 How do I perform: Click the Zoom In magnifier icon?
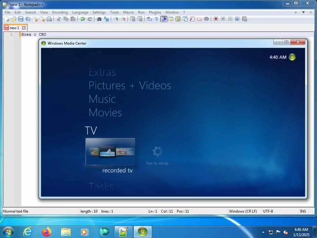tap(116, 19)
